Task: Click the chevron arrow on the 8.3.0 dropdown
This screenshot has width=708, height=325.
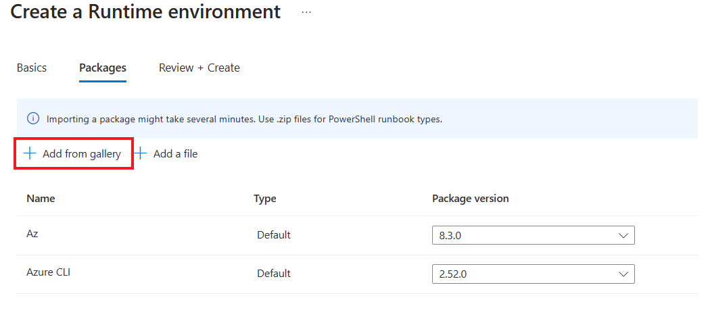Action: [623, 235]
